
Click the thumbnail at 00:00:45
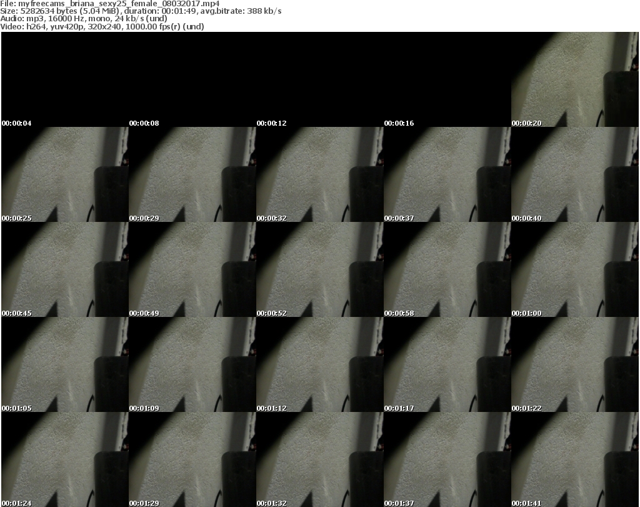pos(65,270)
